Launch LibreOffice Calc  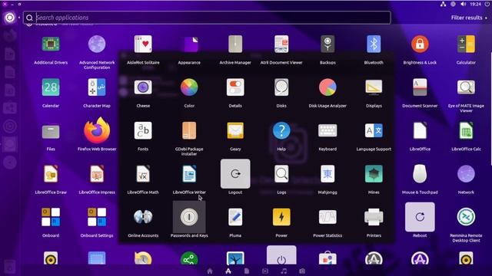(466, 131)
